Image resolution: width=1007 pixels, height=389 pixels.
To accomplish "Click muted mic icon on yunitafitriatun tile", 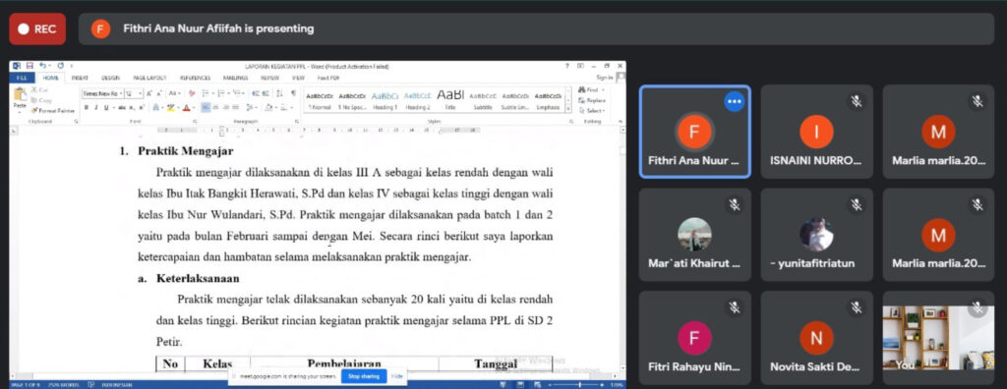I will (857, 204).
